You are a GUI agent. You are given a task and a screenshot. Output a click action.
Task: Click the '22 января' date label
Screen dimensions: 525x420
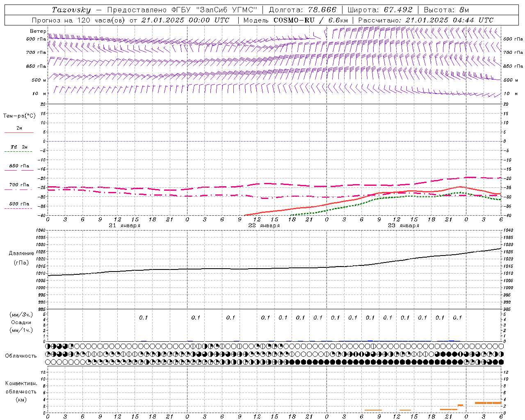pyautogui.click(x=264, y=226)
